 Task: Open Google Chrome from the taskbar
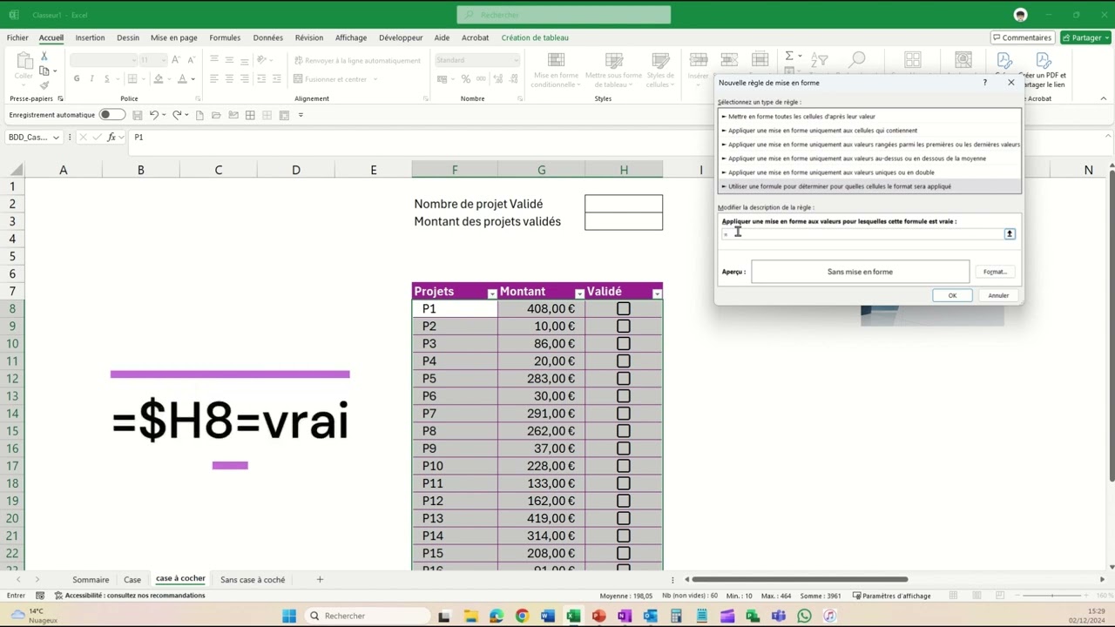522,616
